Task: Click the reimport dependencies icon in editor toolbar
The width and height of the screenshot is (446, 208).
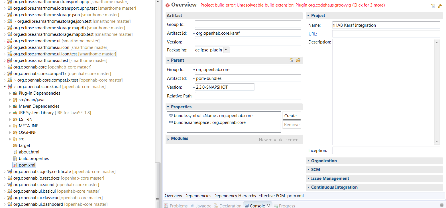Action: [440, 6]
